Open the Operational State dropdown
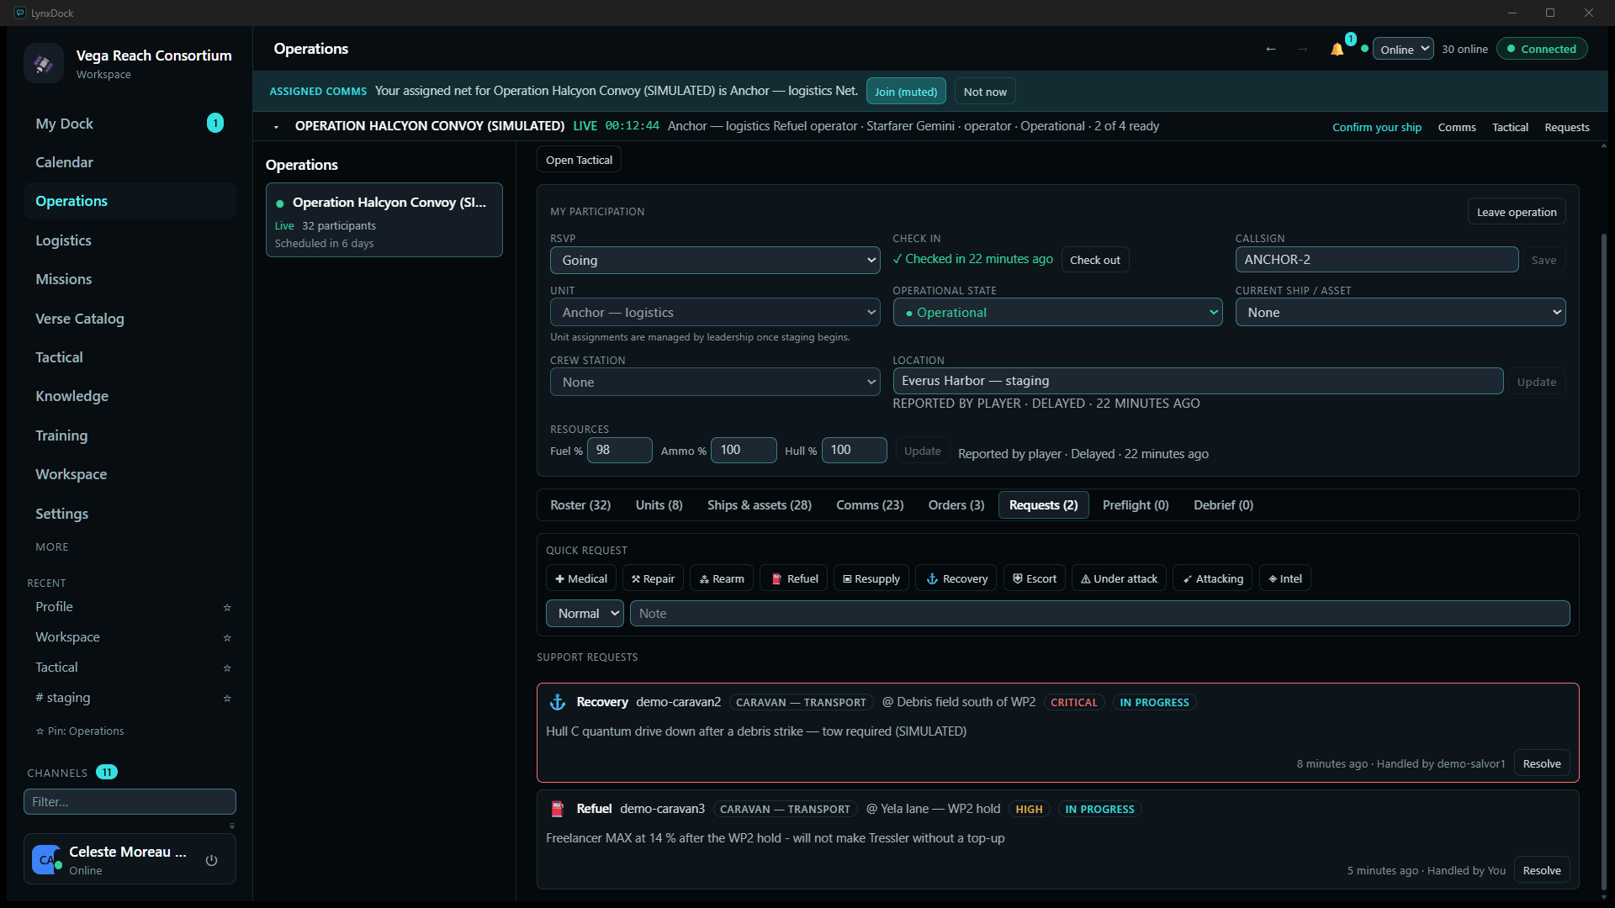1615x908 pixels. (x=1057, y=313)
